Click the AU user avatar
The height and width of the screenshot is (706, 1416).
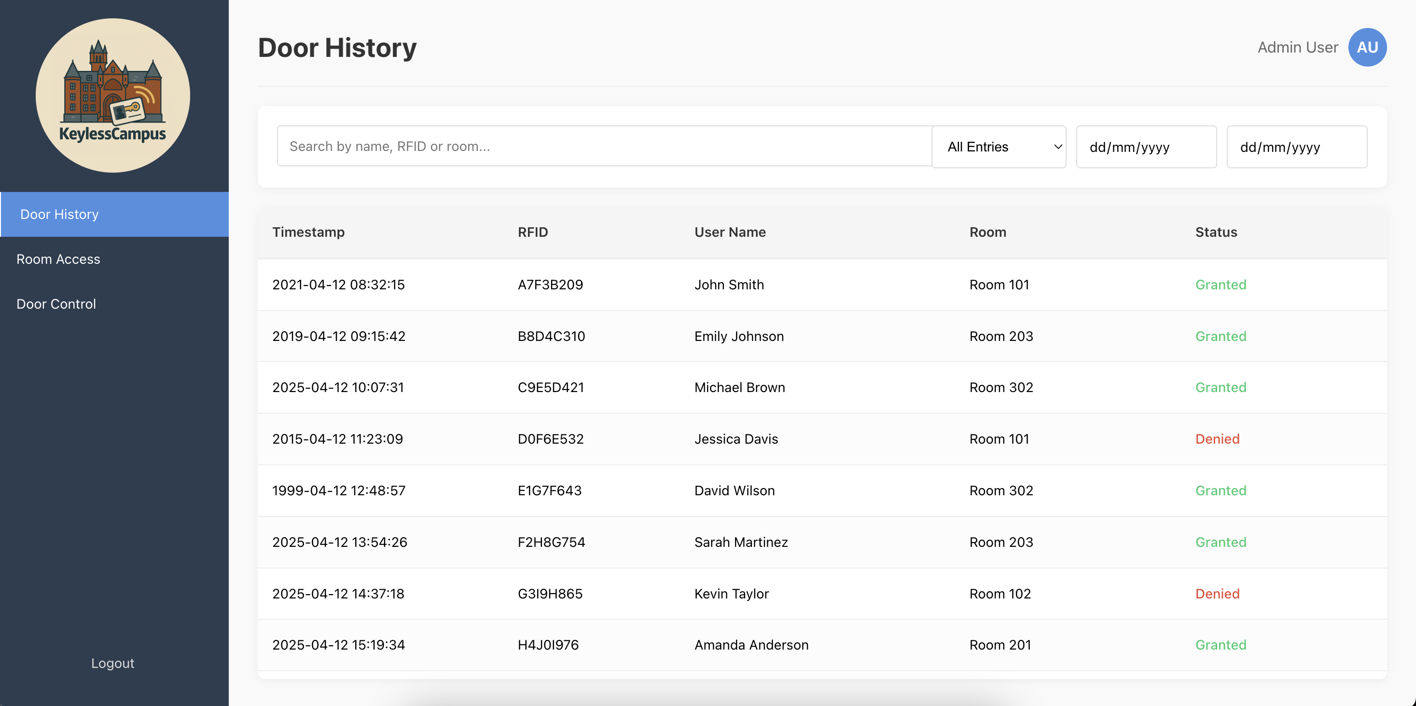1366,47
